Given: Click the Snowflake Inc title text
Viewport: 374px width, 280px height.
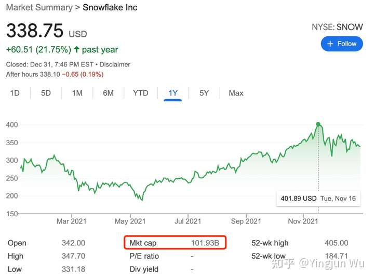Looking at the screenshot, I should point(110,7).
